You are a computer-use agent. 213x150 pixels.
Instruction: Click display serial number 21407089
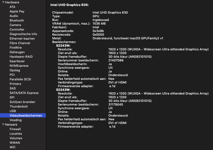(x=116, y=60)
